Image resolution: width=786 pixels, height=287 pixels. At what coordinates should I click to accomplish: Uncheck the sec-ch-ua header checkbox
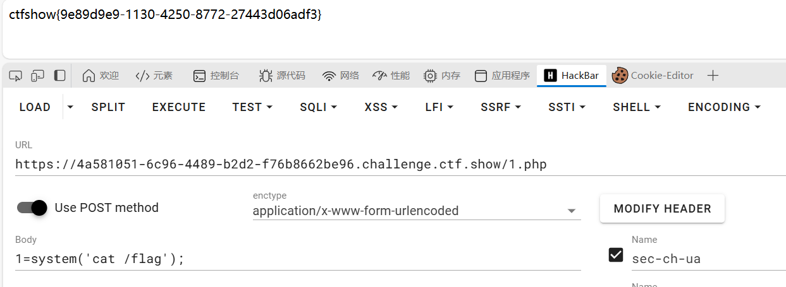click(x=615, y=255)
